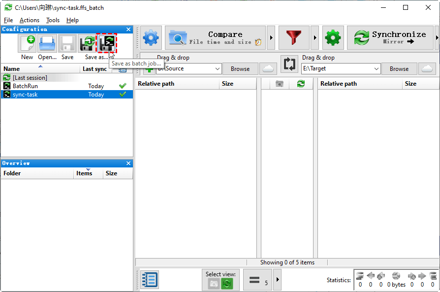Run the Mirror synchronization
This screenshot has height=292, width=440.
(x=391, y=37)
